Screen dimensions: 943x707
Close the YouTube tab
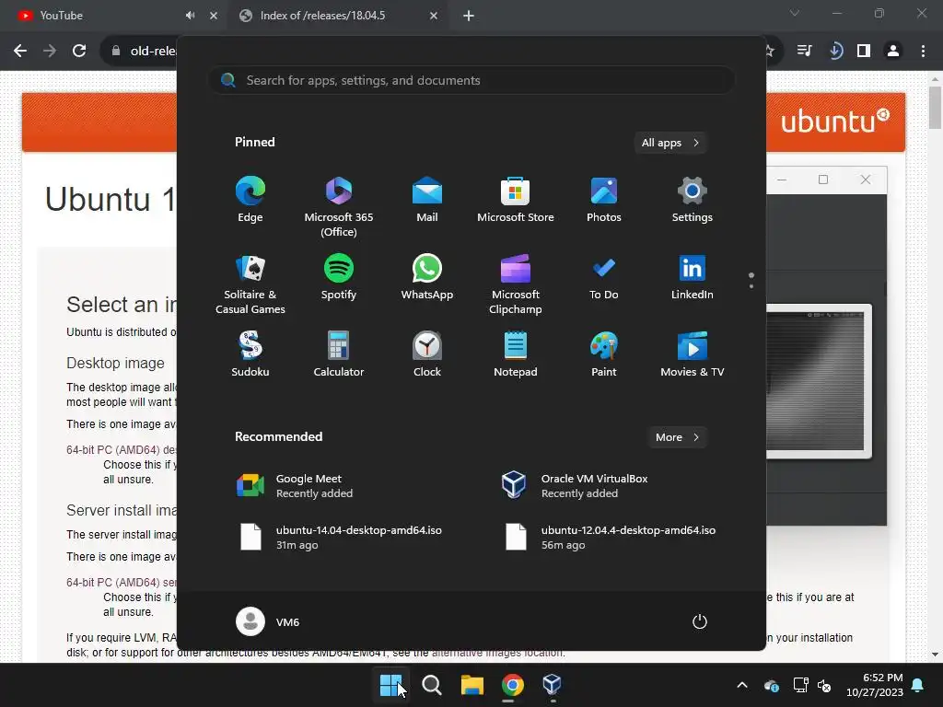point(214,16)
